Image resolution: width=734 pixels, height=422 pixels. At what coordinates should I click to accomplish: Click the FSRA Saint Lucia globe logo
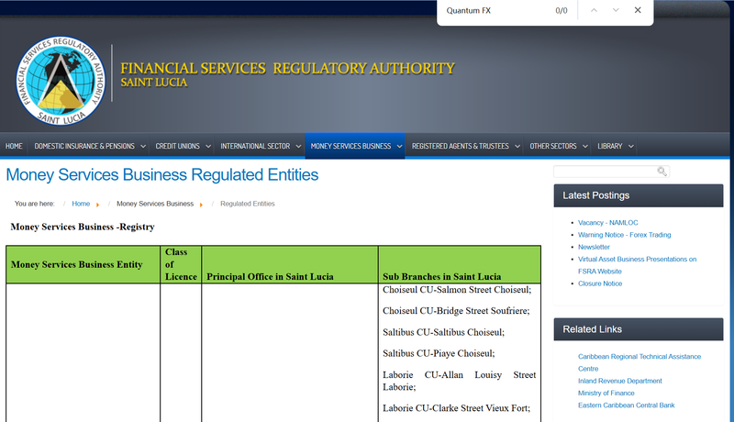(61, 81)
